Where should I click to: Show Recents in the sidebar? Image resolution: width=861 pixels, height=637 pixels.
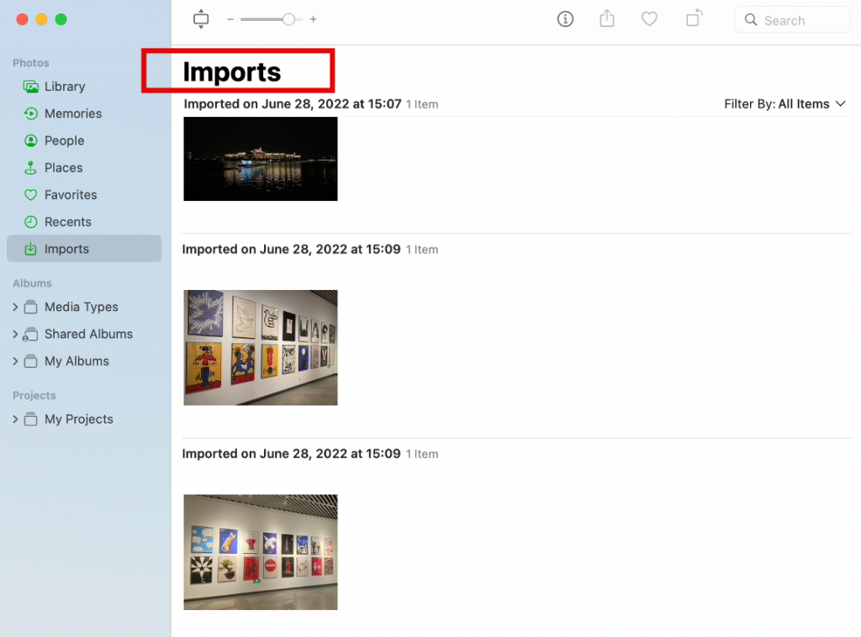[x=67, y=222]
